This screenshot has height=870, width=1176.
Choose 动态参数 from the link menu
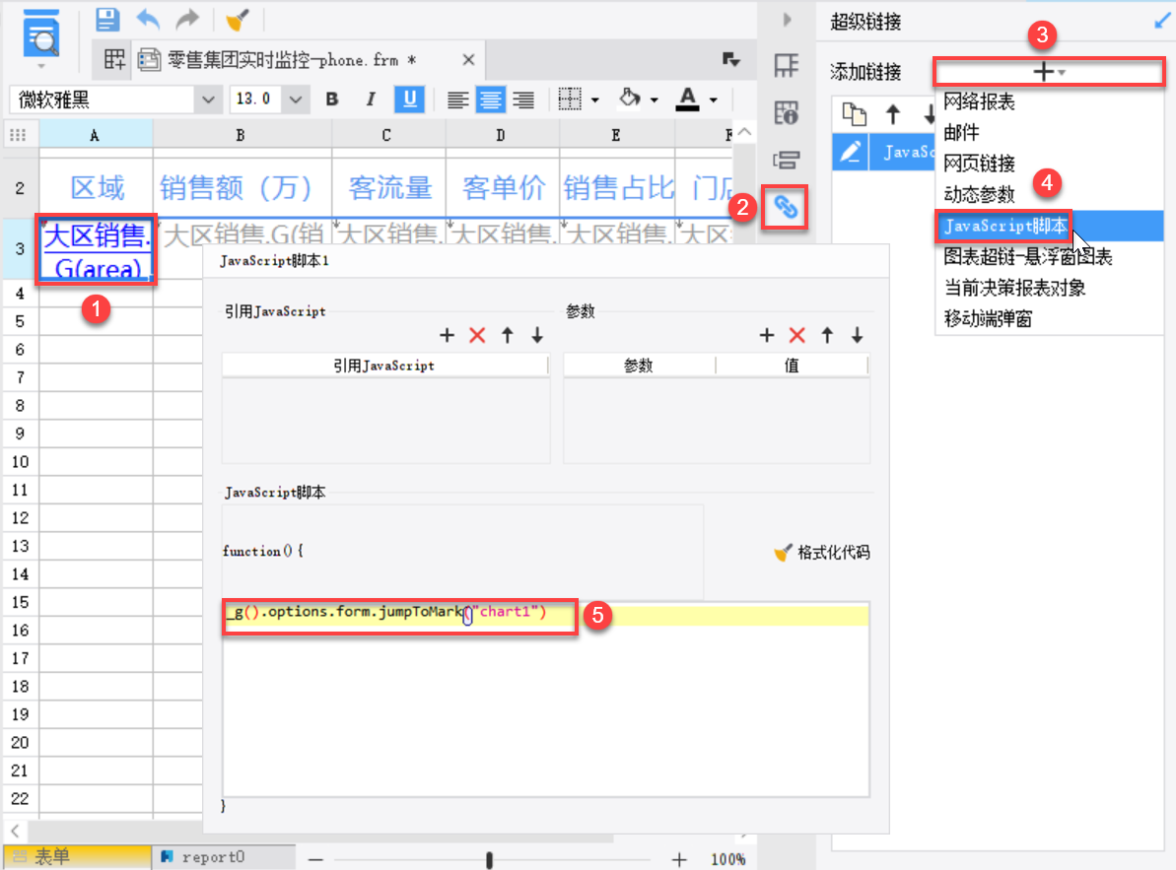(x=979, y=195)
